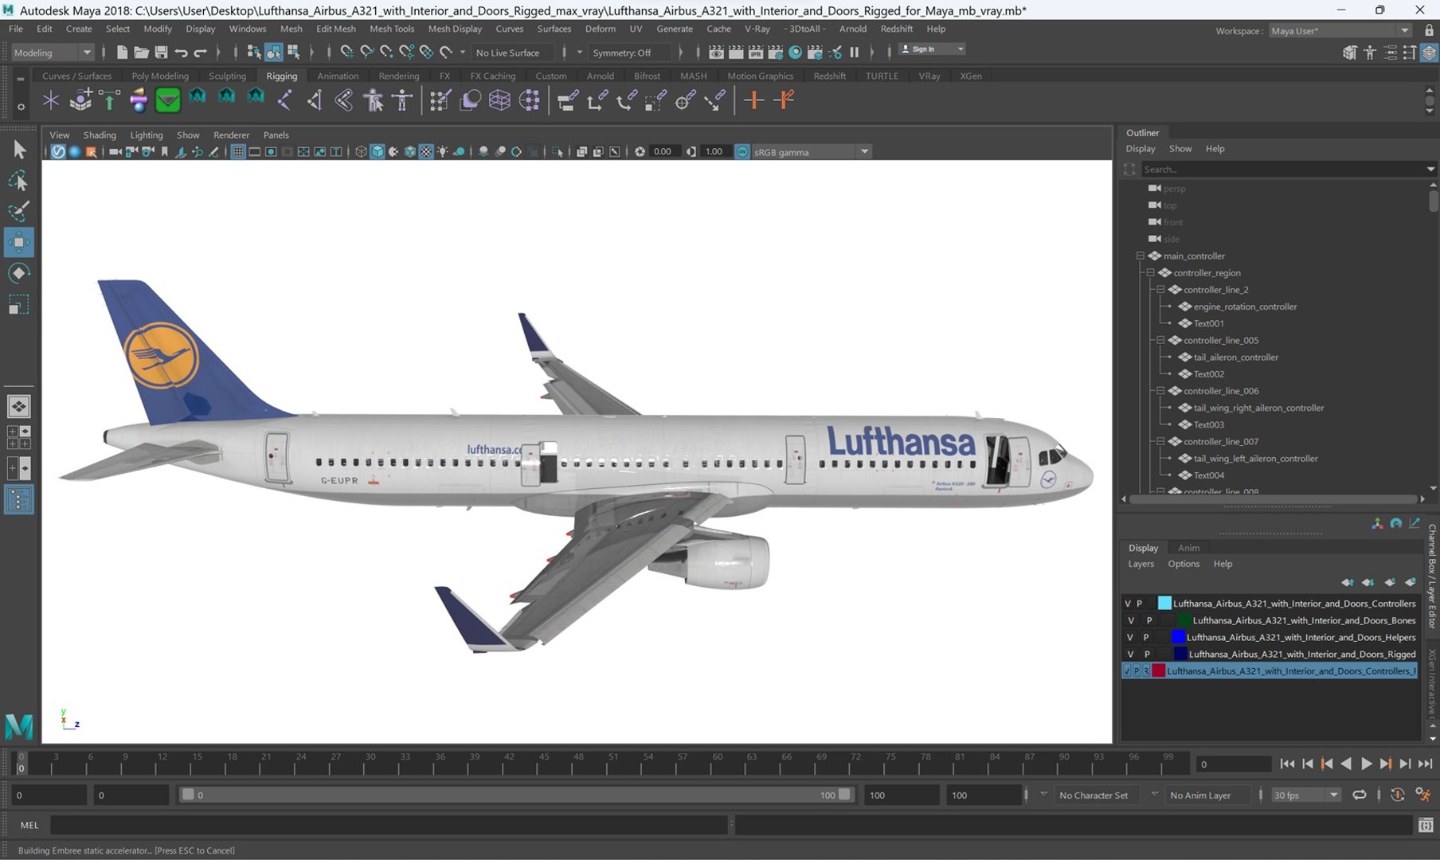Click the Sign In button

click(x=932, y=49)
